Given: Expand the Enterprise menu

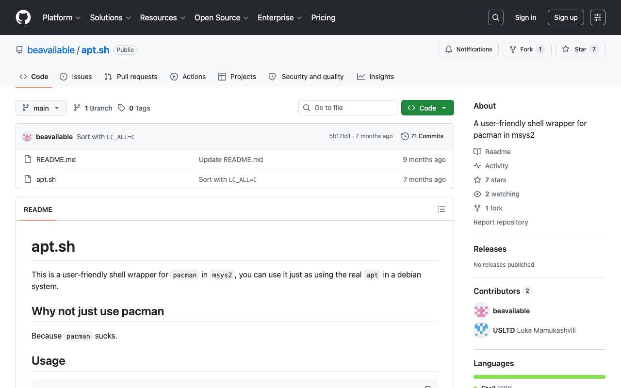Looking at the screenshot, I should (280, 17).
